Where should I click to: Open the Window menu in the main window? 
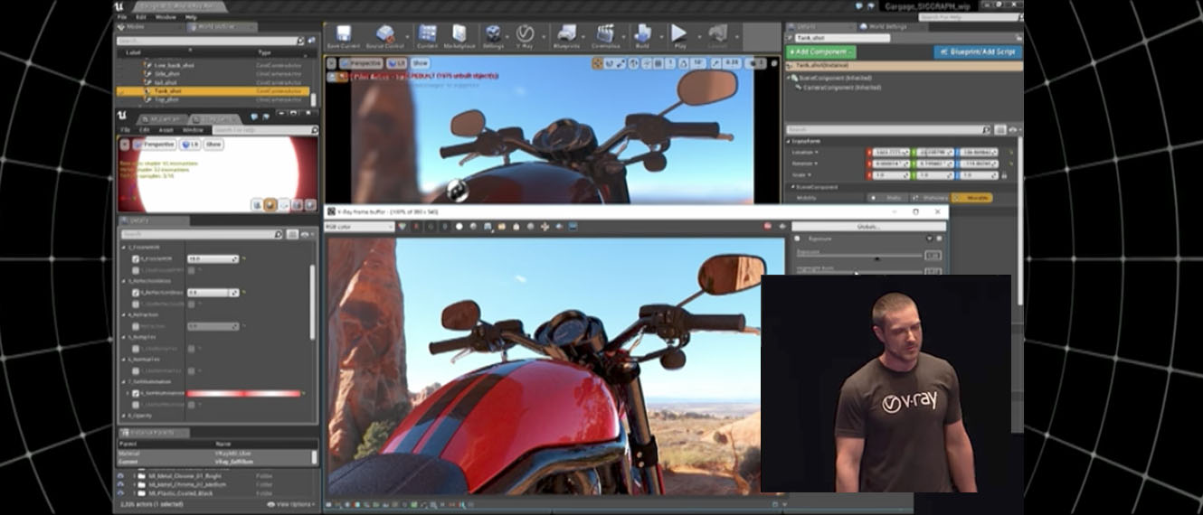click(x=166, y=16)
